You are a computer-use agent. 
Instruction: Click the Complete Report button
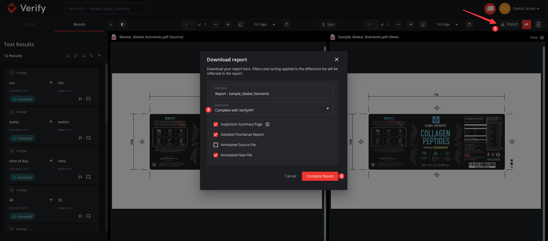(x=320, y=176)
